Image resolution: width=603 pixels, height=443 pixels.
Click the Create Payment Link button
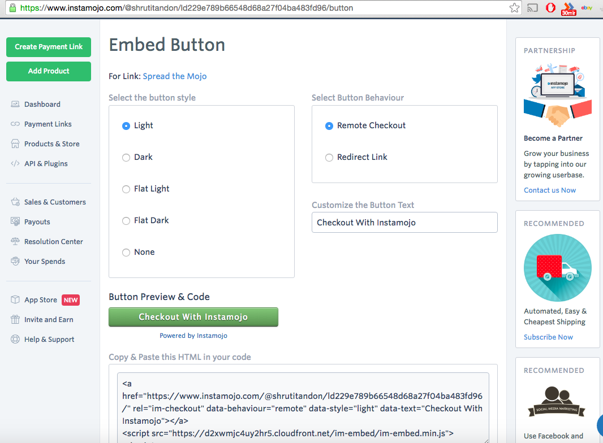pyautogui.click(x=49, y=47)
